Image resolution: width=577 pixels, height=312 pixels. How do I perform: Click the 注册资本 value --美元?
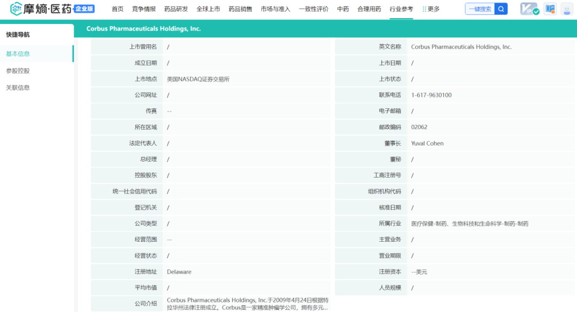coord(419,272)
